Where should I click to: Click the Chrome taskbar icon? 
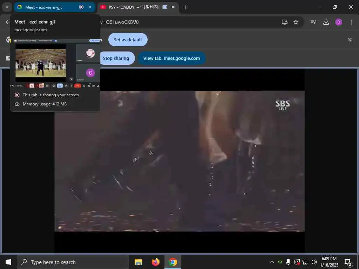[x=173, y=262]
